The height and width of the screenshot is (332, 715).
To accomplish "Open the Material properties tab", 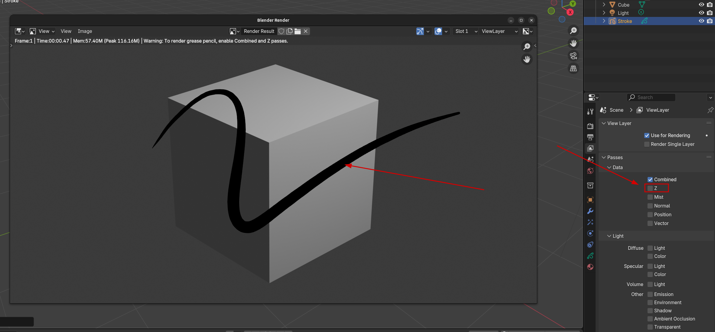I will [590, 267].
